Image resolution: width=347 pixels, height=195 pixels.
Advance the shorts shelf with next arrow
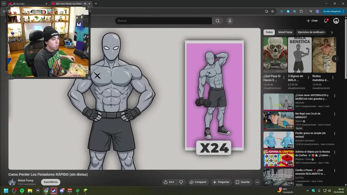point(335,58)
